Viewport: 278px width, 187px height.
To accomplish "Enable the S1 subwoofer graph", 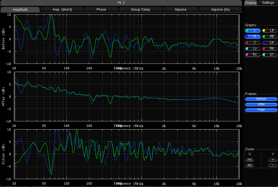I will 270,54.
